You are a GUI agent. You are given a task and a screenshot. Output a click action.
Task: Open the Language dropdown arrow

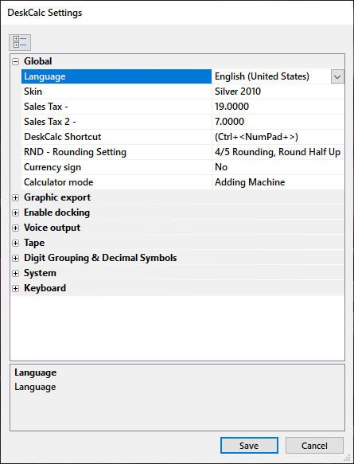[337, 76]
